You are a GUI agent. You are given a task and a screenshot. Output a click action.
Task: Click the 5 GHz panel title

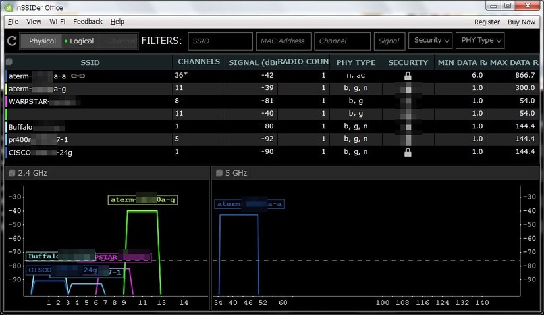(236, 173)
